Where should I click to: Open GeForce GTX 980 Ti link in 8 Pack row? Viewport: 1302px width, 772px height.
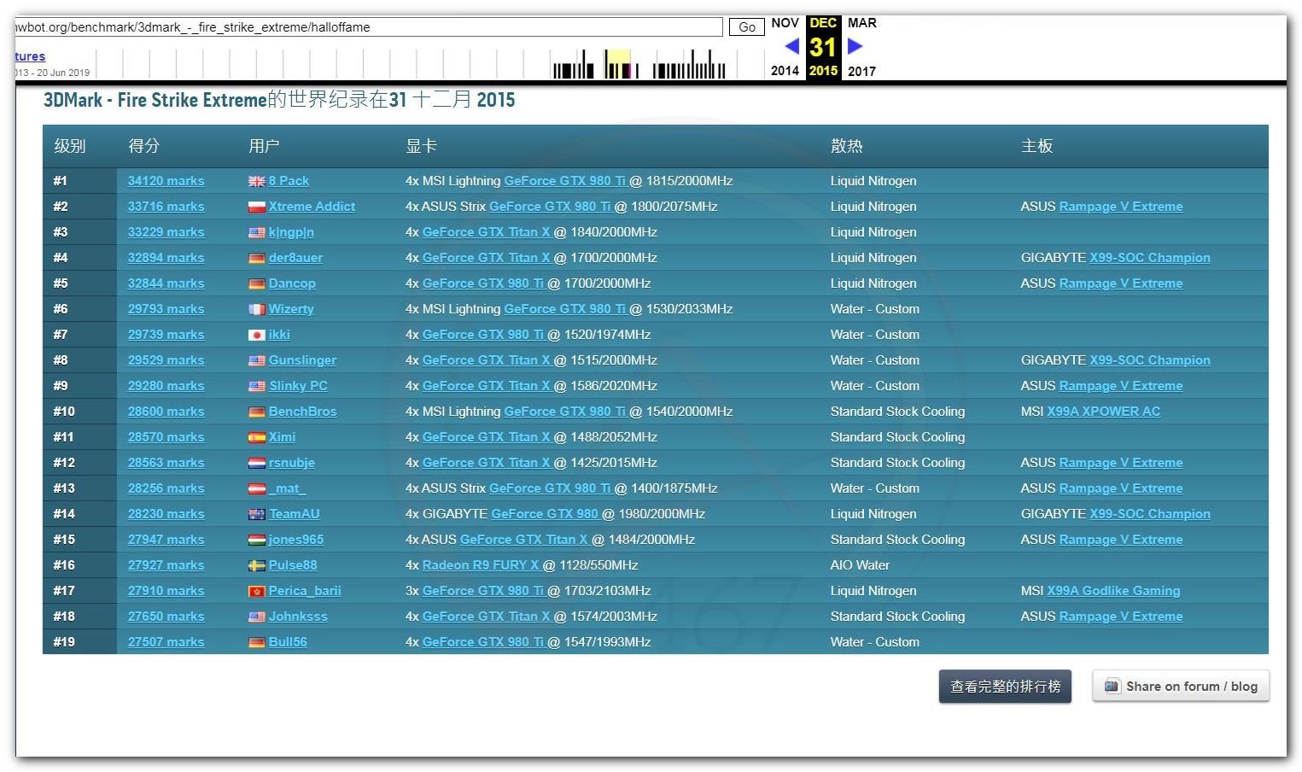coord(565,181)
